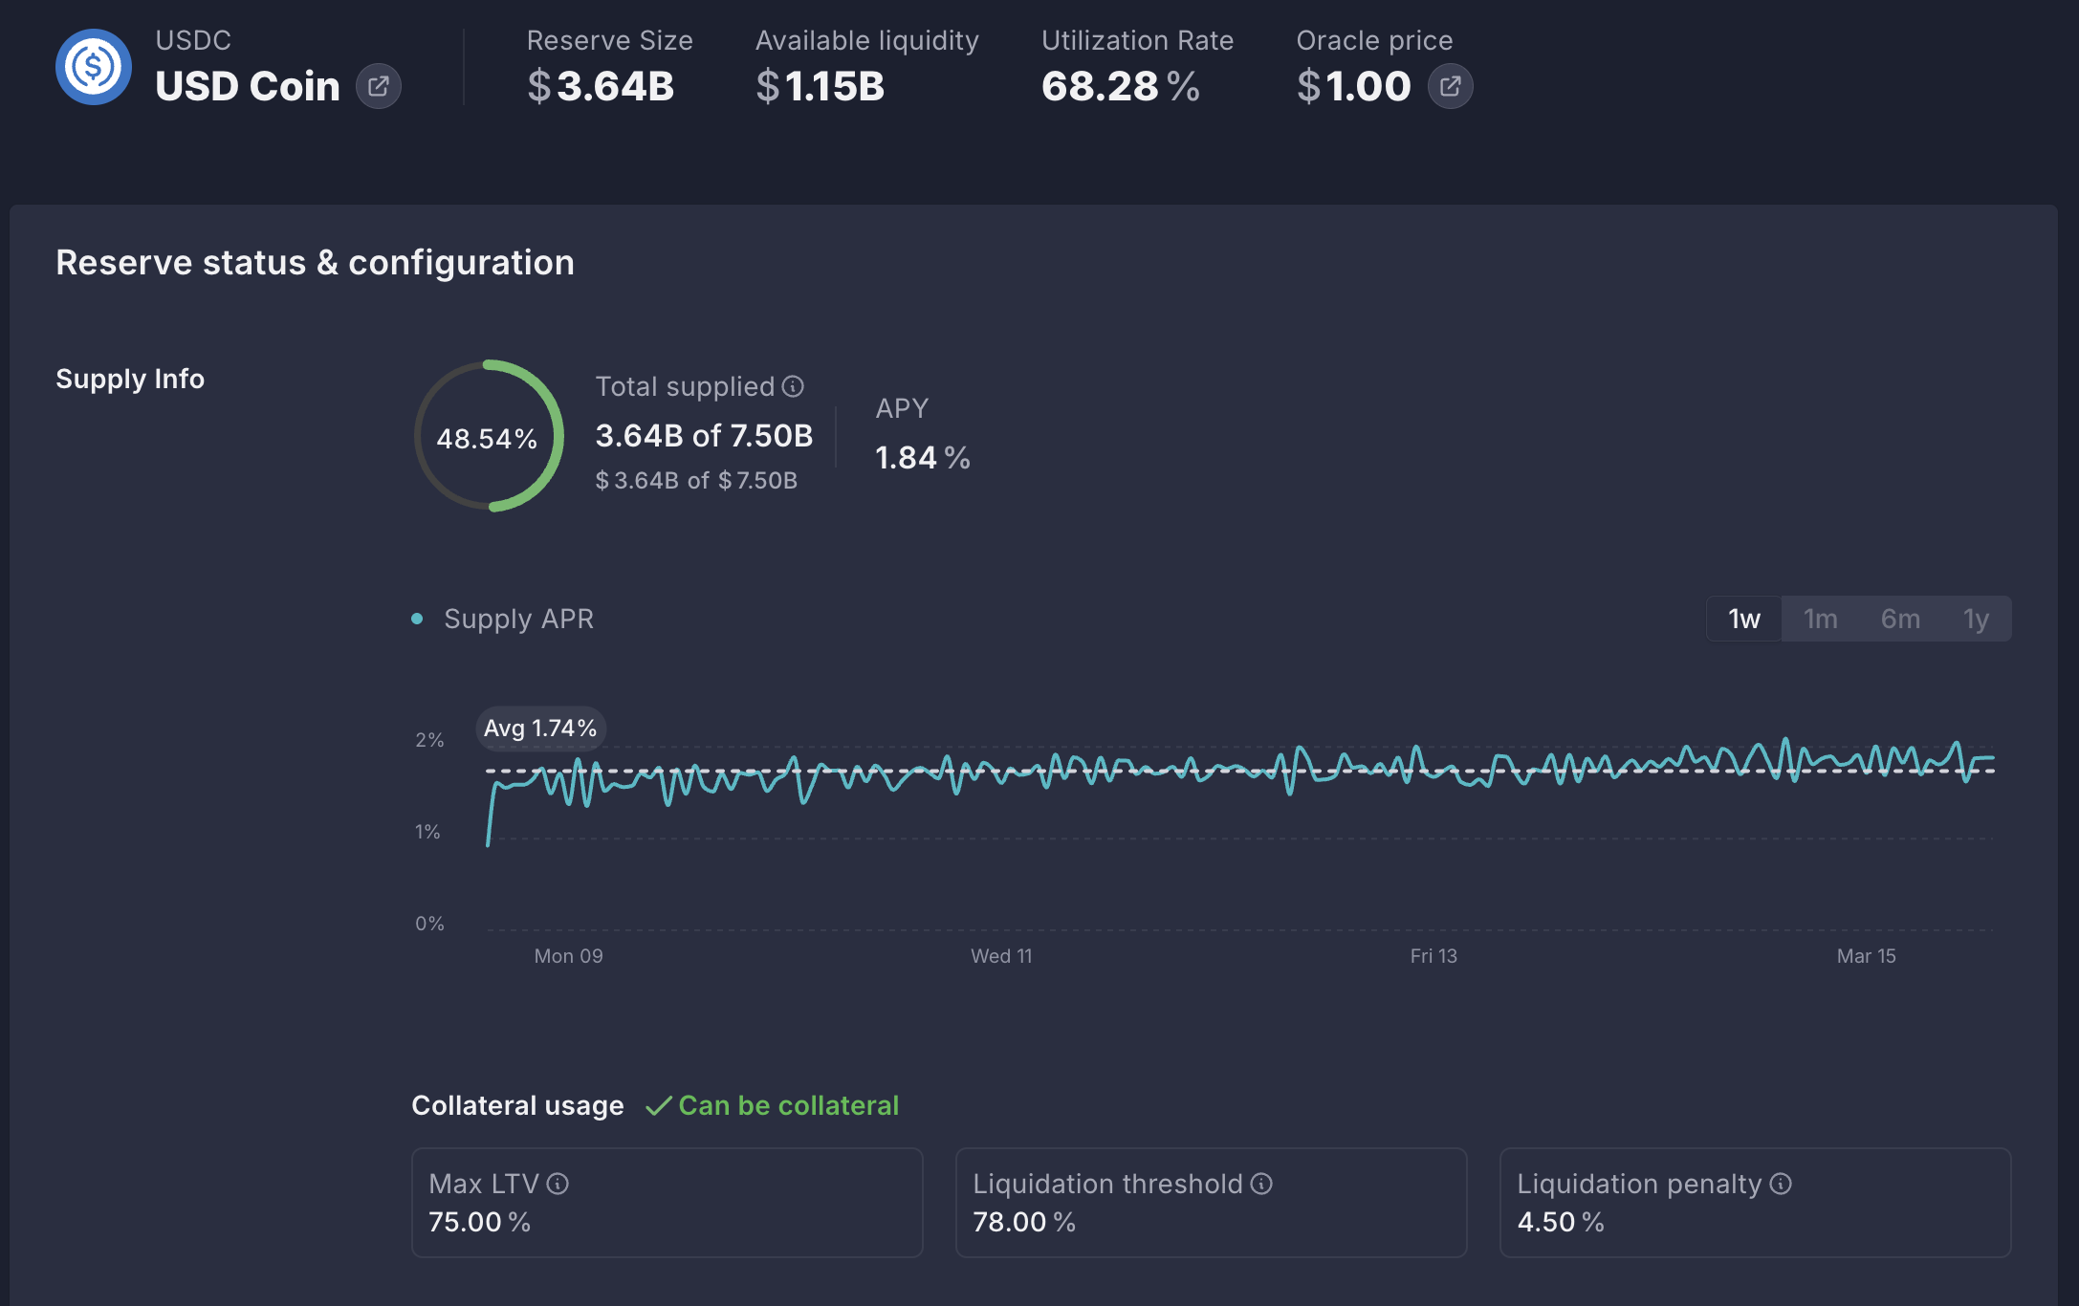Click the Liquidation threshold 78.00% card

pyautogui.click(x=1211, y=1203)
